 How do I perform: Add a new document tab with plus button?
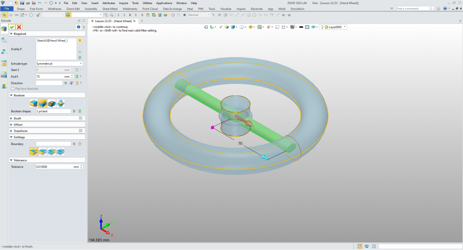(142, 21)
